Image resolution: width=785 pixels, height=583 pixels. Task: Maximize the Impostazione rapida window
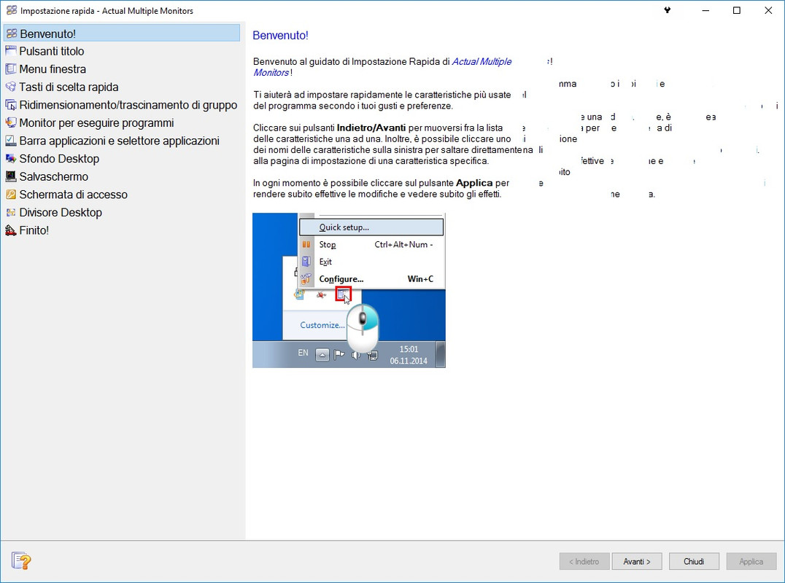click(736, 10)
